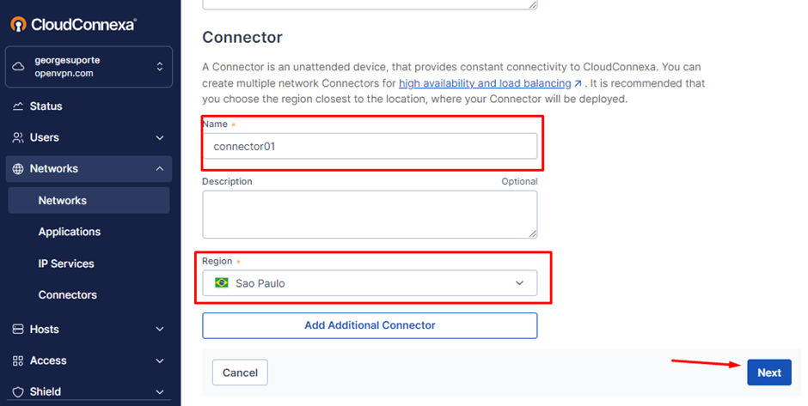This screenshot has height=406, width=808.
Task: Click the CloudConnexa logo icon
Action: pos(18,24)
